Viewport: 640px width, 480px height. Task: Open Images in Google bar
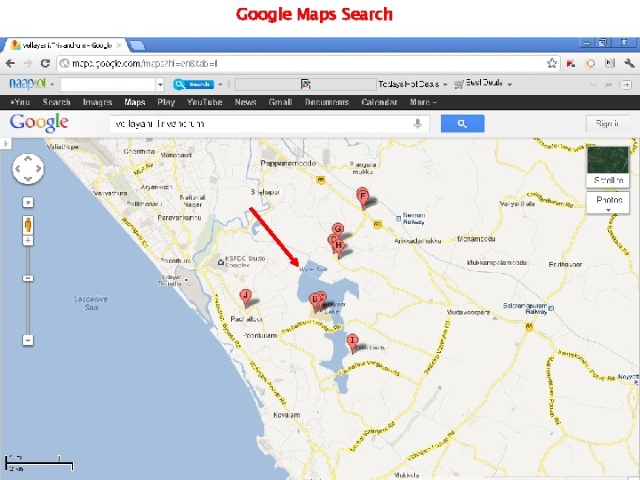tap(98, 102)
